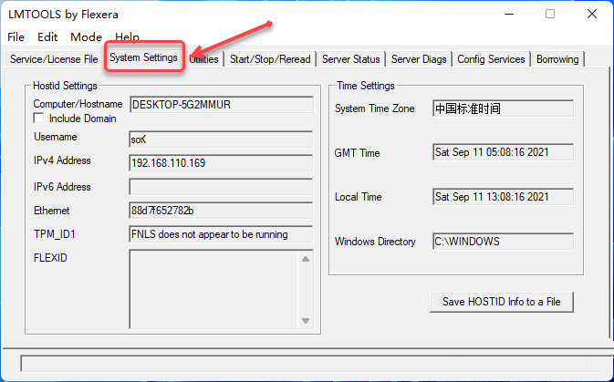Click the Username field
This screenshot has height=382, width=614.
pos(221,139)
